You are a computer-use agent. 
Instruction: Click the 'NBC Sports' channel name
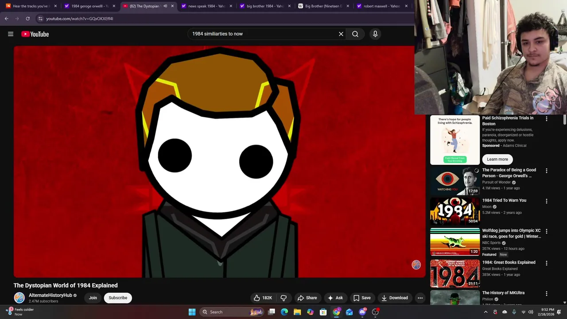click(491, 243)
